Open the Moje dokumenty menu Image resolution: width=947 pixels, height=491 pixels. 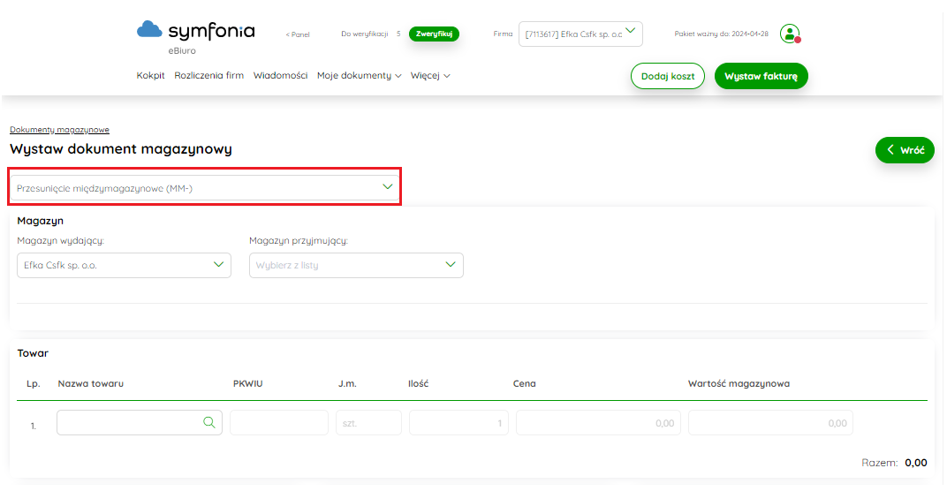click(359, 75)
